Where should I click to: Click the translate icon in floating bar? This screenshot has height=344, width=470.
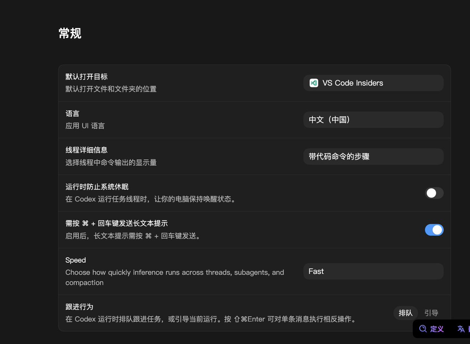click(x=461, y=329)
